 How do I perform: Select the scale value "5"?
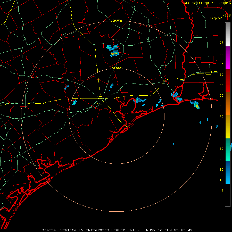tap(222, 190)
